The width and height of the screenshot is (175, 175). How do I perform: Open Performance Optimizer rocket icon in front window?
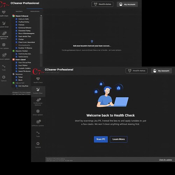click(38, 100)
